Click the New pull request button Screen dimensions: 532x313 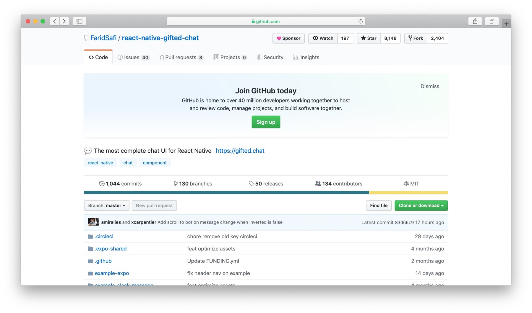pyautogui.click(x=154, y=206)
